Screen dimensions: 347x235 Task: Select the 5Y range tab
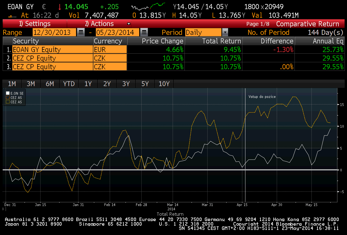[x=145, y=84]
